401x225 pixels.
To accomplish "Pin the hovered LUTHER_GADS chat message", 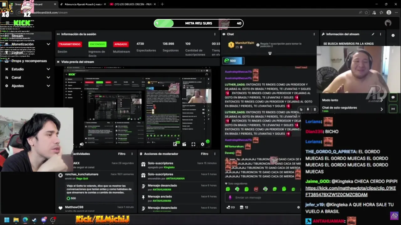I will (x=308, y=109).
